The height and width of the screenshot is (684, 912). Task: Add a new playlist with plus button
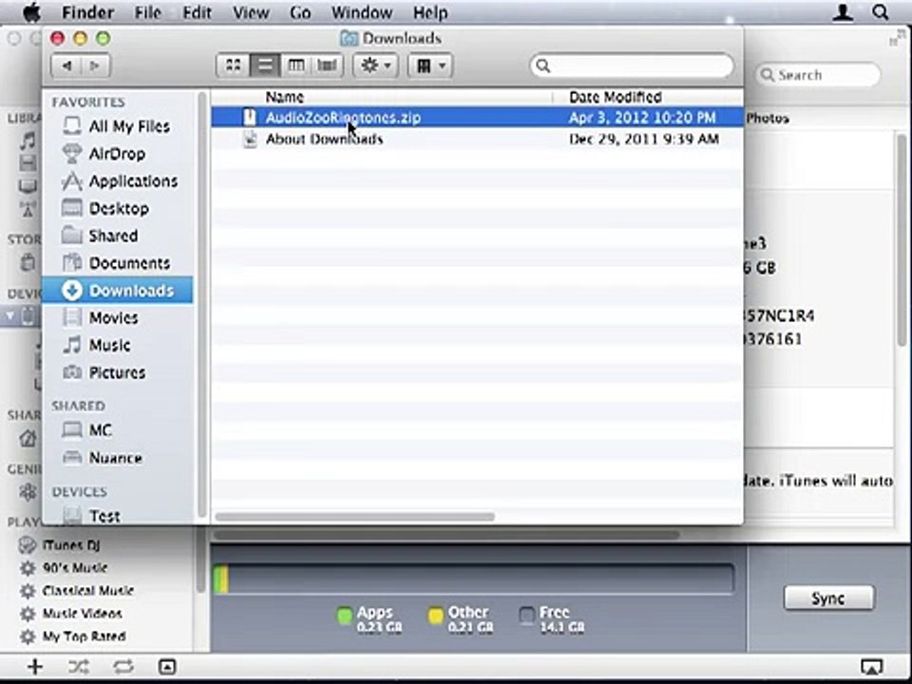35,667
